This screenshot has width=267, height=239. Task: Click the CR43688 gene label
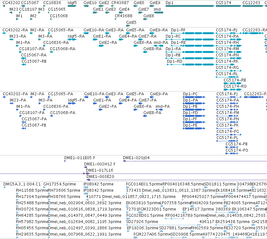[x=123, y=16]
